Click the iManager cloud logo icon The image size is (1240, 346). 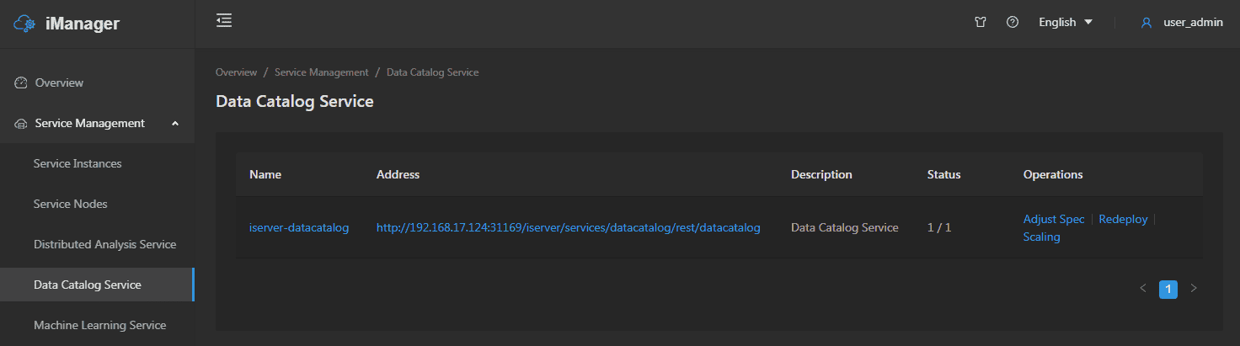pyautogui.click(x=25, y=24)
